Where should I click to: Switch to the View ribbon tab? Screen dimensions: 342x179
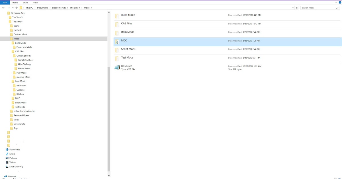click(36, 2)
